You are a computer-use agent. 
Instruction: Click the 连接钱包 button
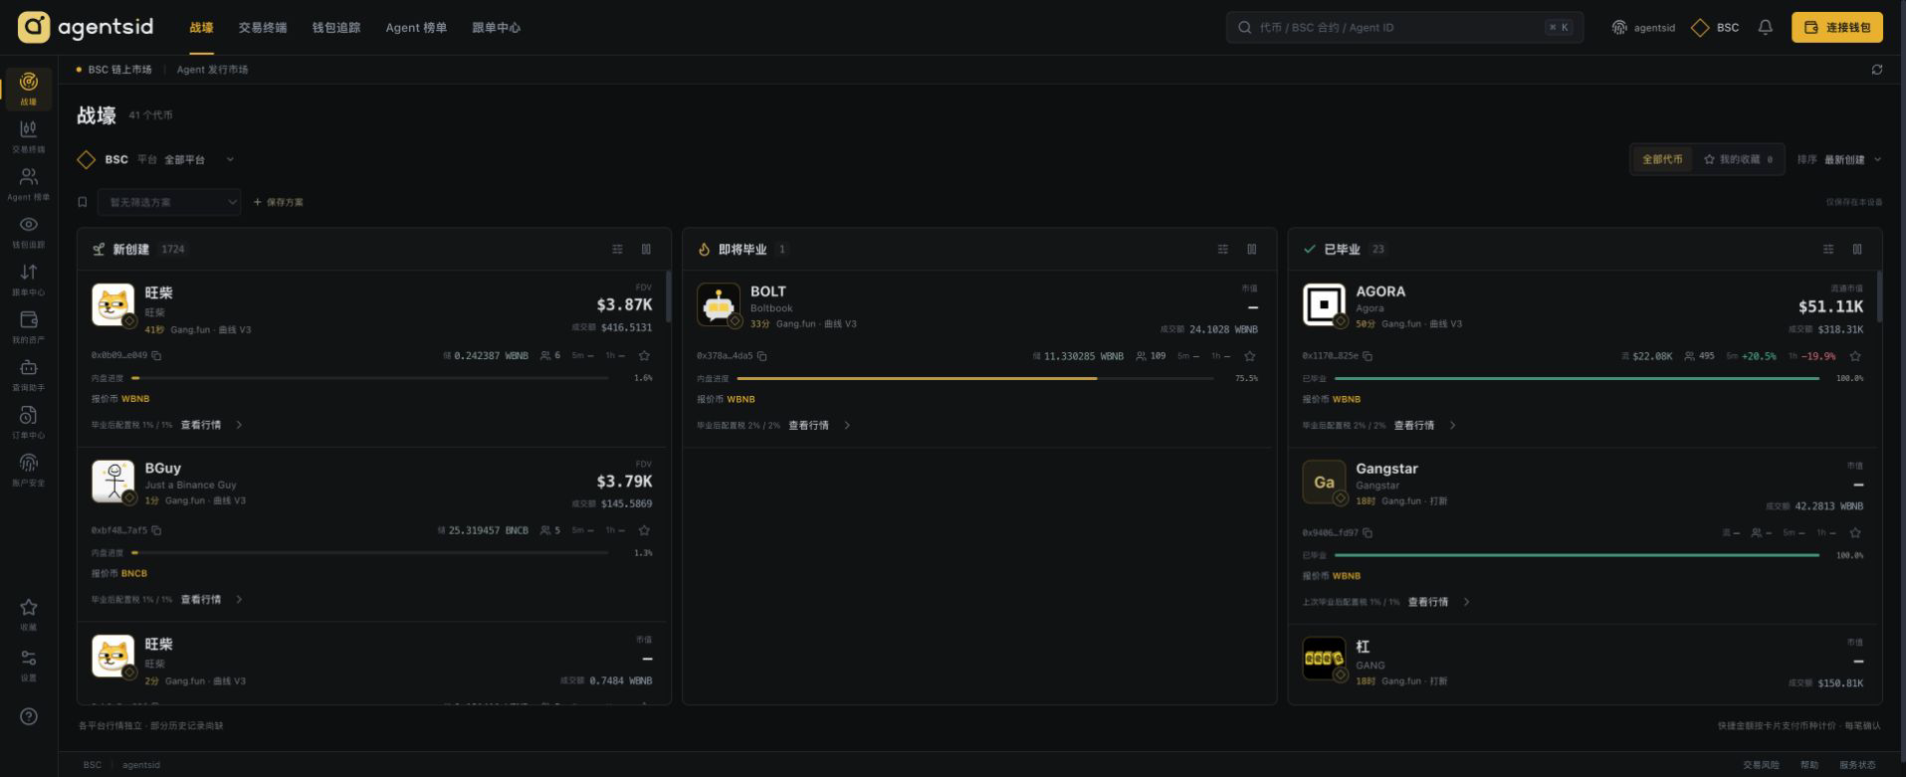[1837, 27]
